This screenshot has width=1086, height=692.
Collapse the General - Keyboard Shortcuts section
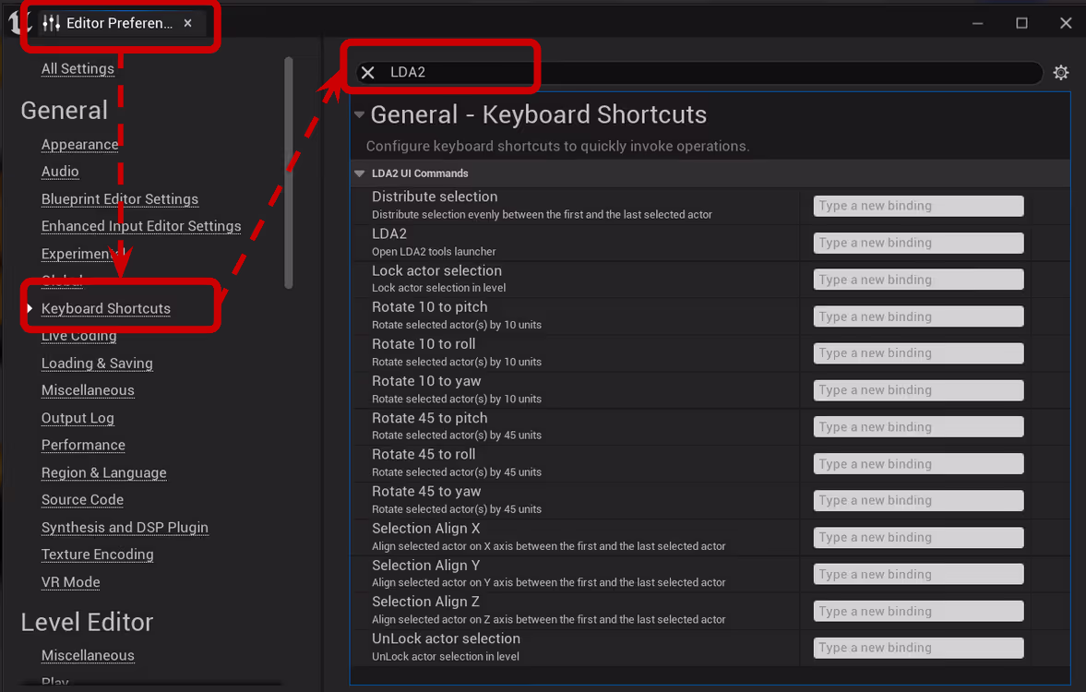point(360,115)
